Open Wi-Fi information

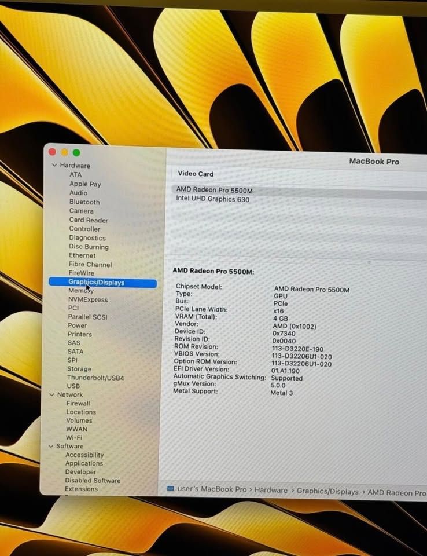coord(73,437)
